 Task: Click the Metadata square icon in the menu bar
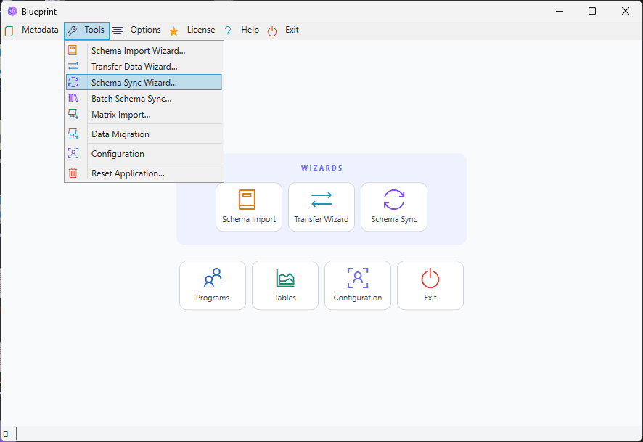point(9,30)
